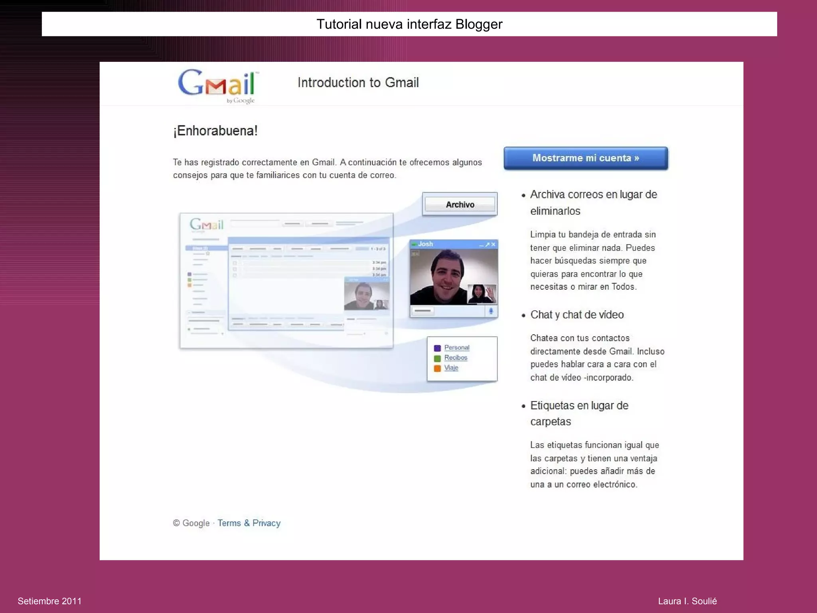Click the small waving woman video thumbnail
The height and width of the screenshot is (613, 817).
tap(482, 294)
